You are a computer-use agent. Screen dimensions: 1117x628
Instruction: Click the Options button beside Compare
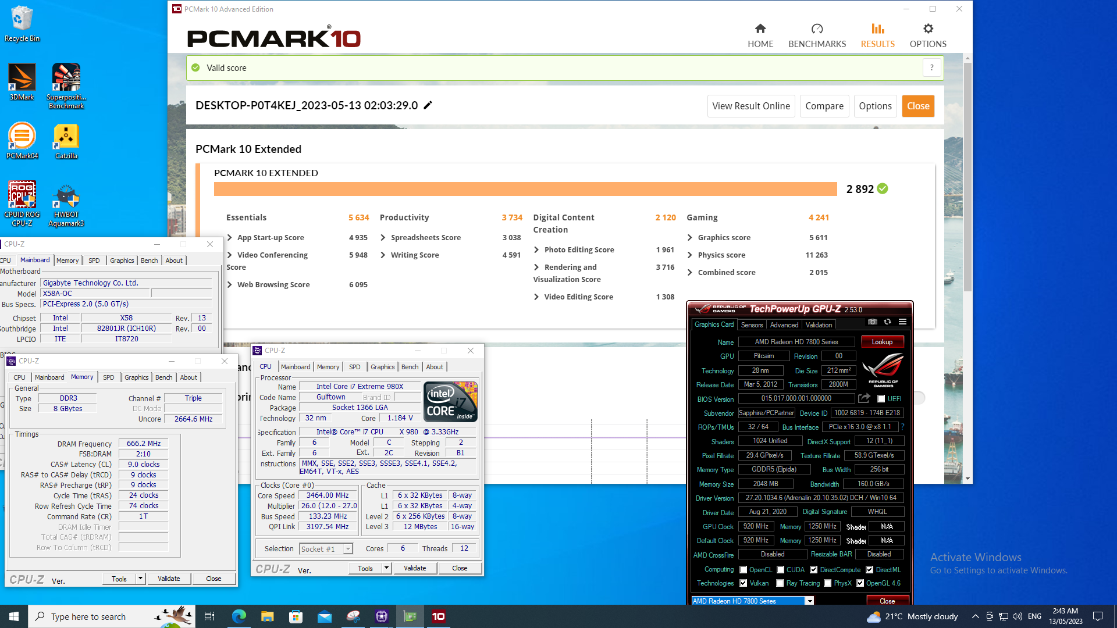pos(875,106)
